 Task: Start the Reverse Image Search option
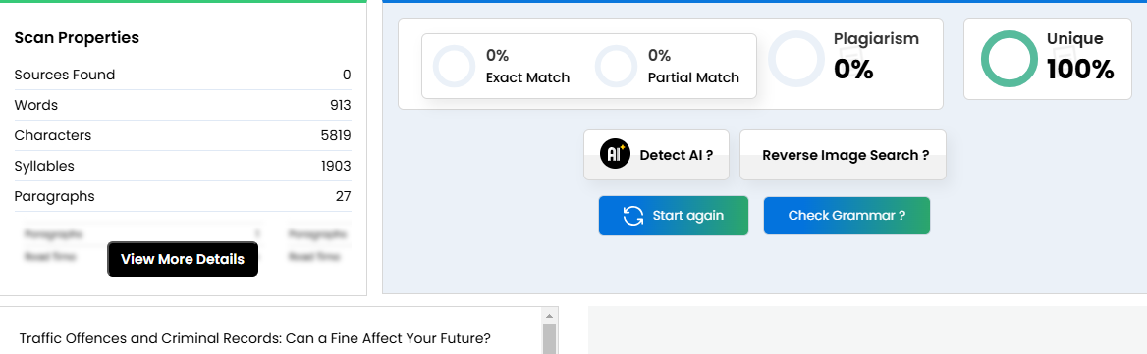[843, 155]
